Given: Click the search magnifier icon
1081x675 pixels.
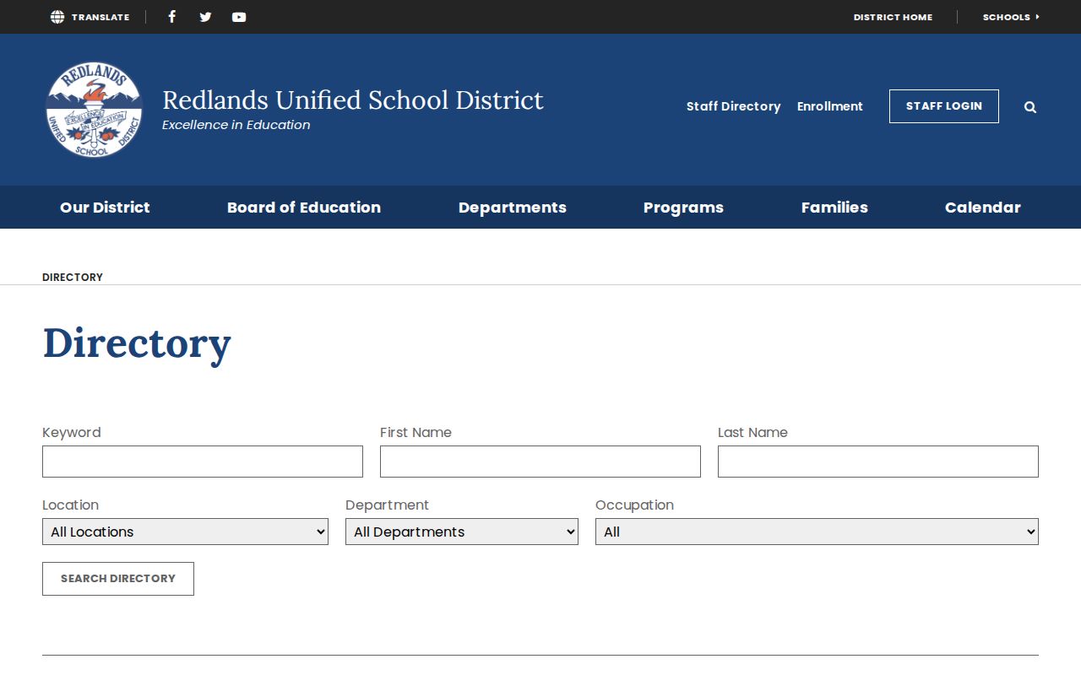Looking at the screenshot, I should (1030, 107).
